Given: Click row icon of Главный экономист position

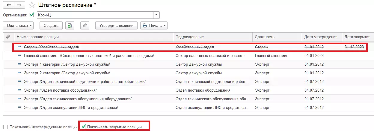Looking at the screenshot, I should pos(19,56).
